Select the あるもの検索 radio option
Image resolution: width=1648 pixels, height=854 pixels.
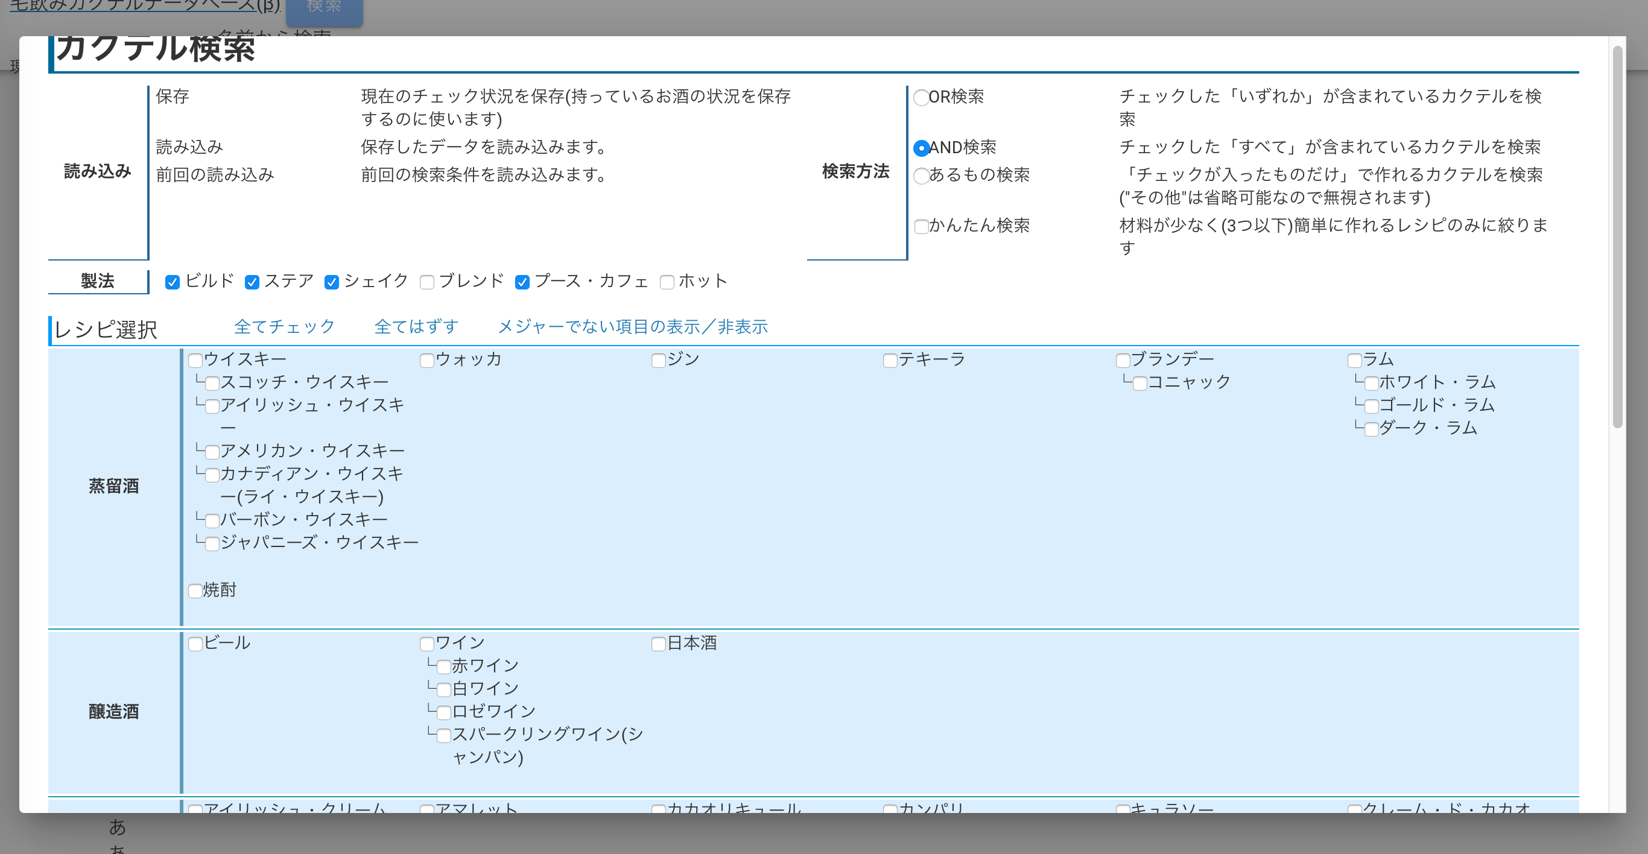[921, 176]
